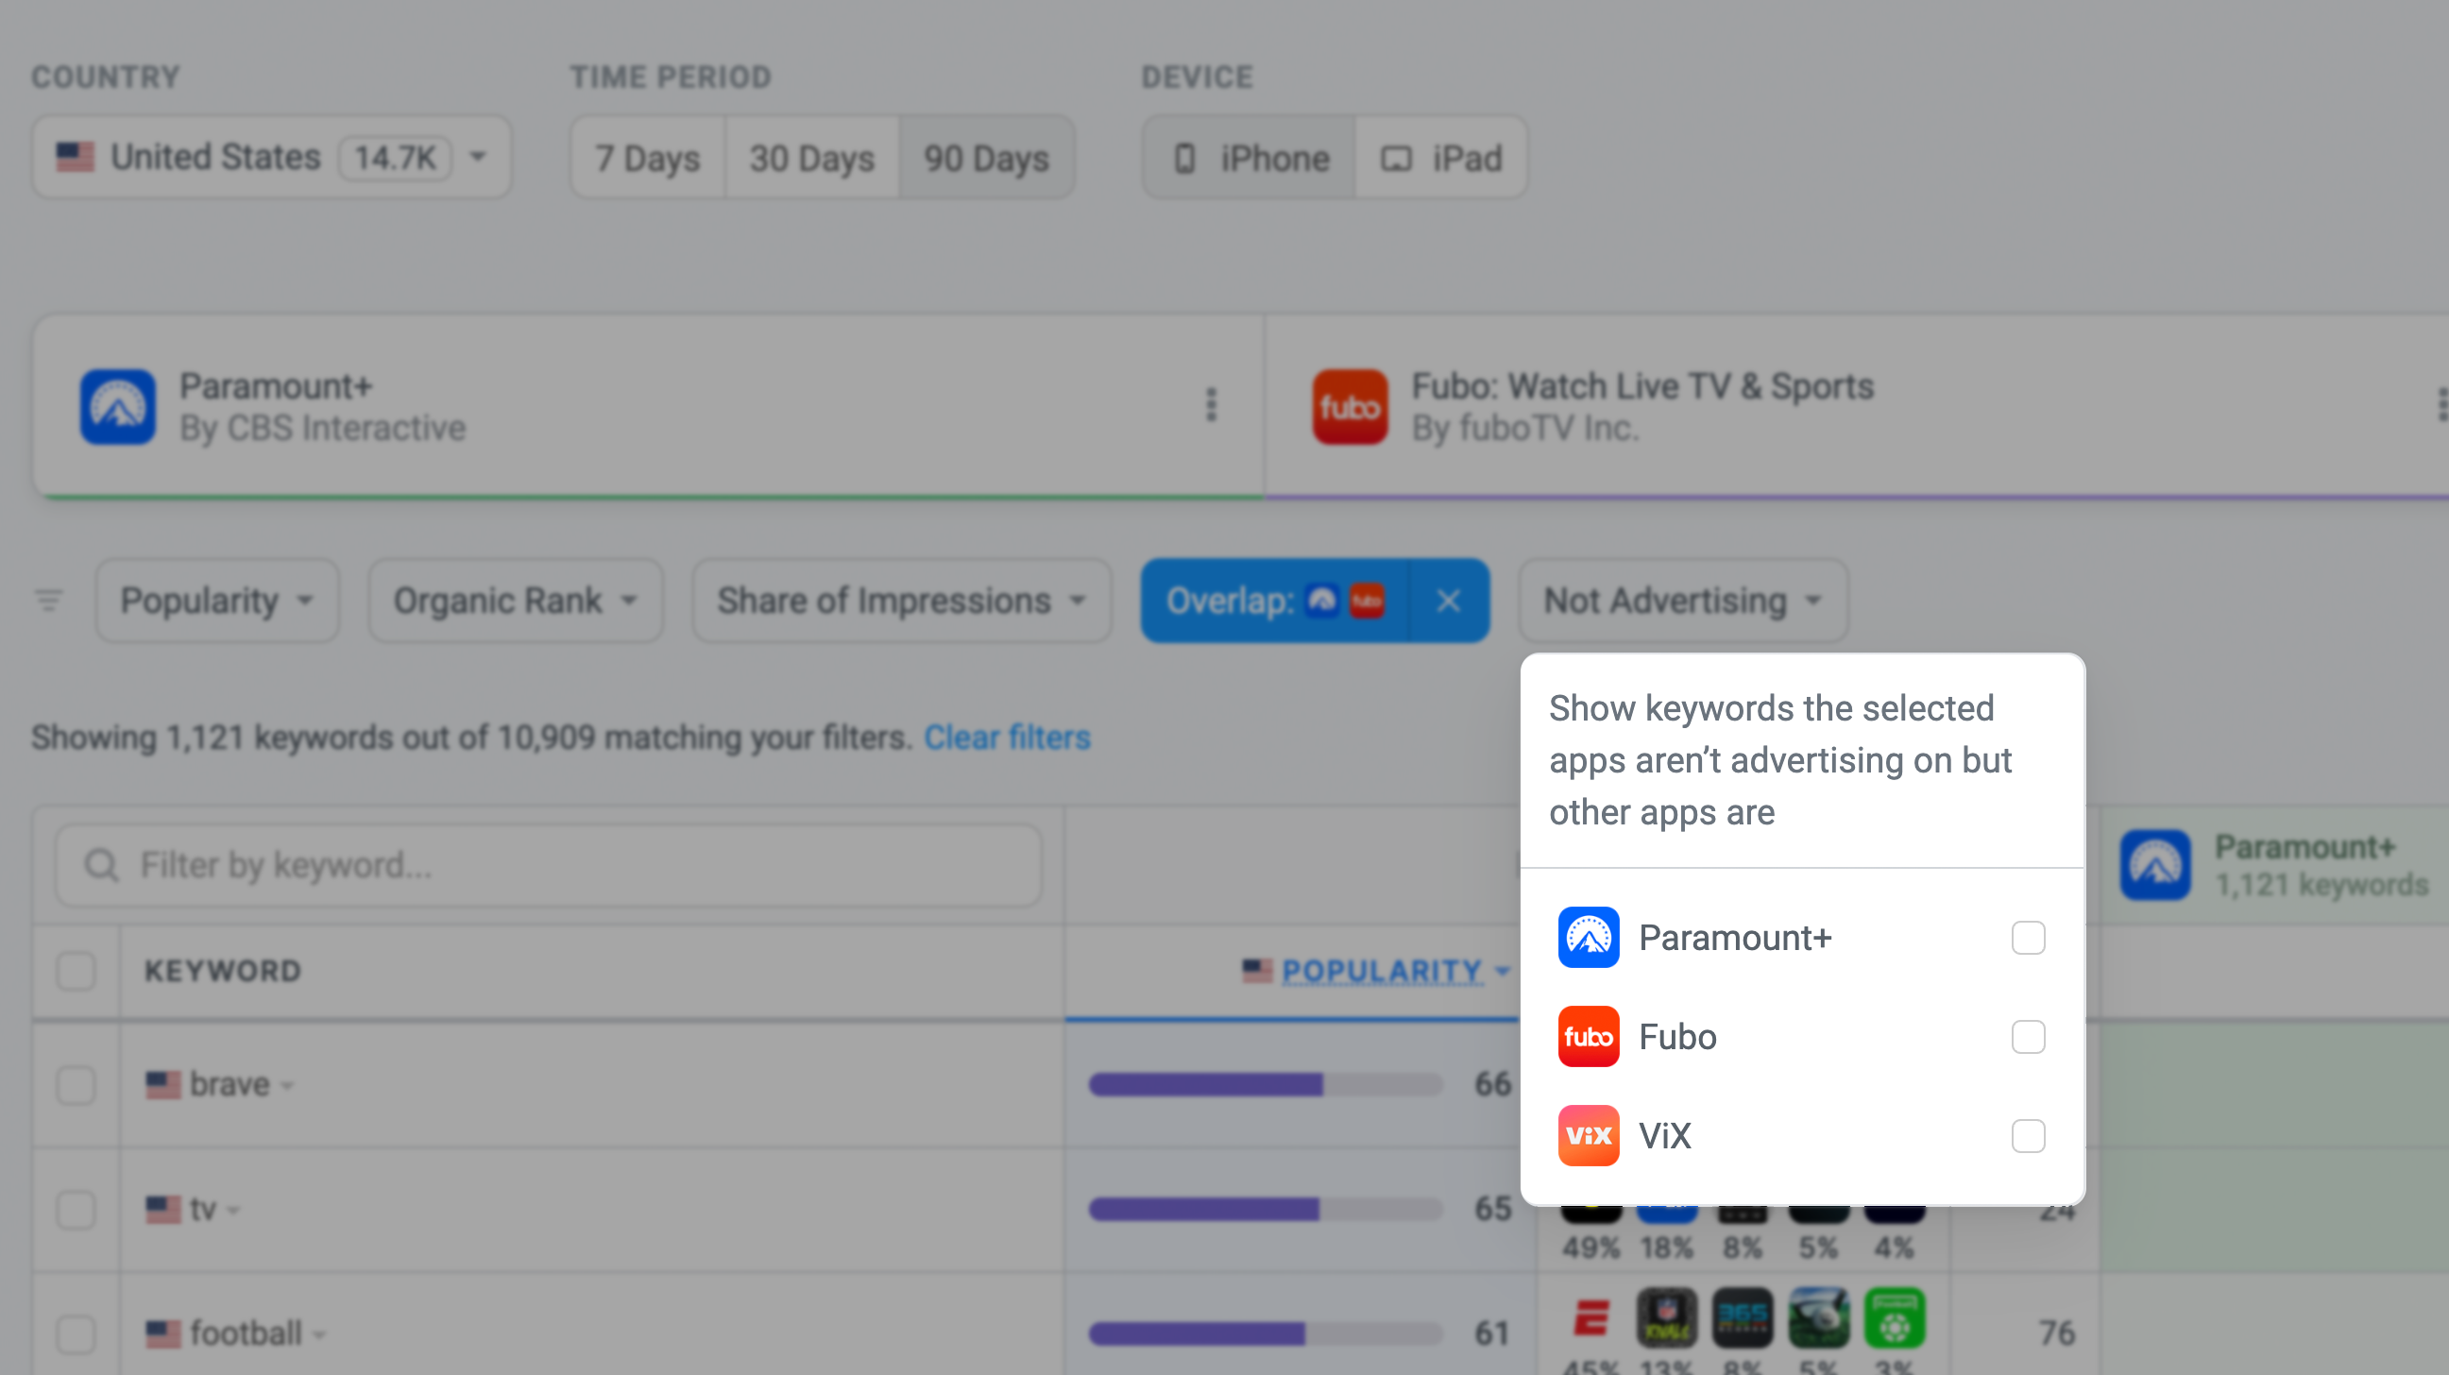The image size is (2449, 1375).
Task: Click the Paramount+ app icon in the app card
Action: 118,406
